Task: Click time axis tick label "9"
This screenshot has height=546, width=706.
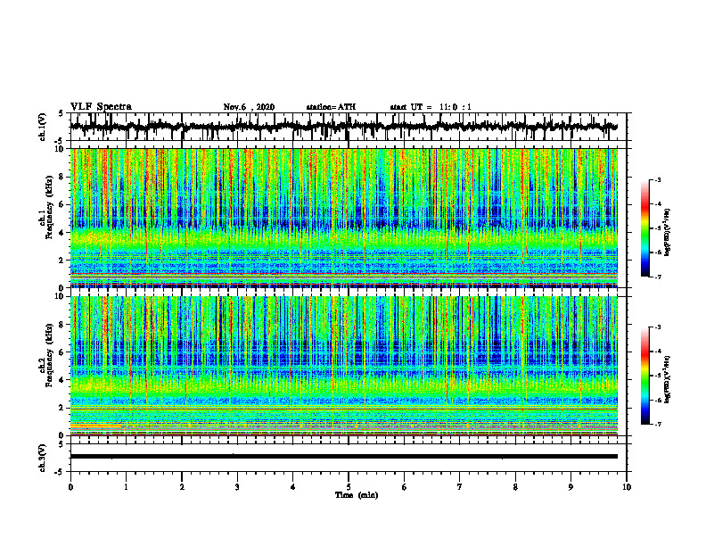Action: coord(571,487)
